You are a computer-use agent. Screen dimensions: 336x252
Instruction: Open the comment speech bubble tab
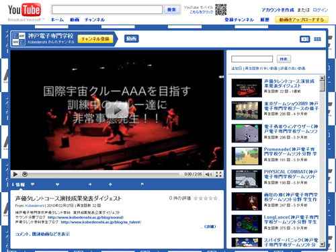pos(33,184)
